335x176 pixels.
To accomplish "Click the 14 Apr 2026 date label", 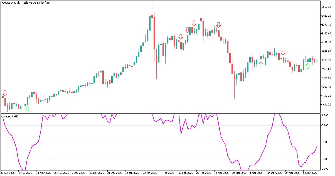I will pyautogui.click(x=275, y=173).
